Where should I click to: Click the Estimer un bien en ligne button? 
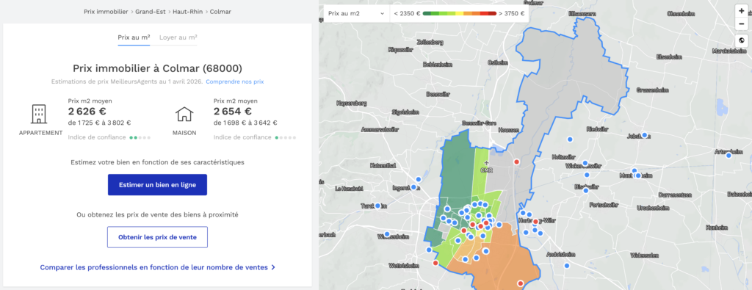[157, 184]
